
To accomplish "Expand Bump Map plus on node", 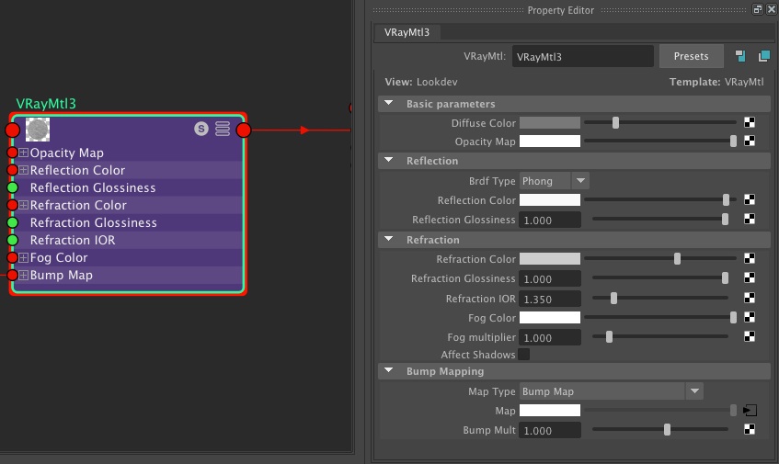I will coord(23,275).
